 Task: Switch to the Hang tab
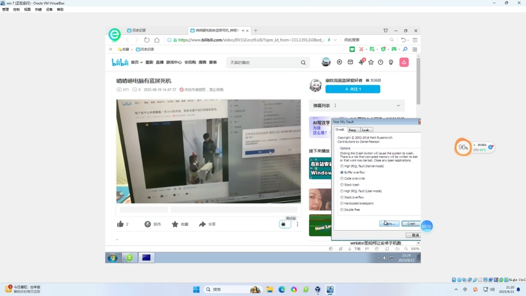[352, 130]
